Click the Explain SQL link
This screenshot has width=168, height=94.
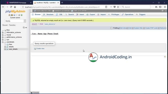[x=138, y=28]
